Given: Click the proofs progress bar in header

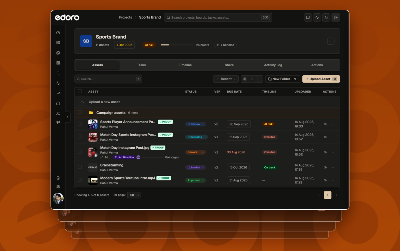Looking at the screenshot, I should 177,45.
